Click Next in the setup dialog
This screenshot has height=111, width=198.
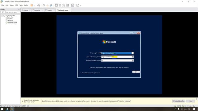[x=136, y=72]
